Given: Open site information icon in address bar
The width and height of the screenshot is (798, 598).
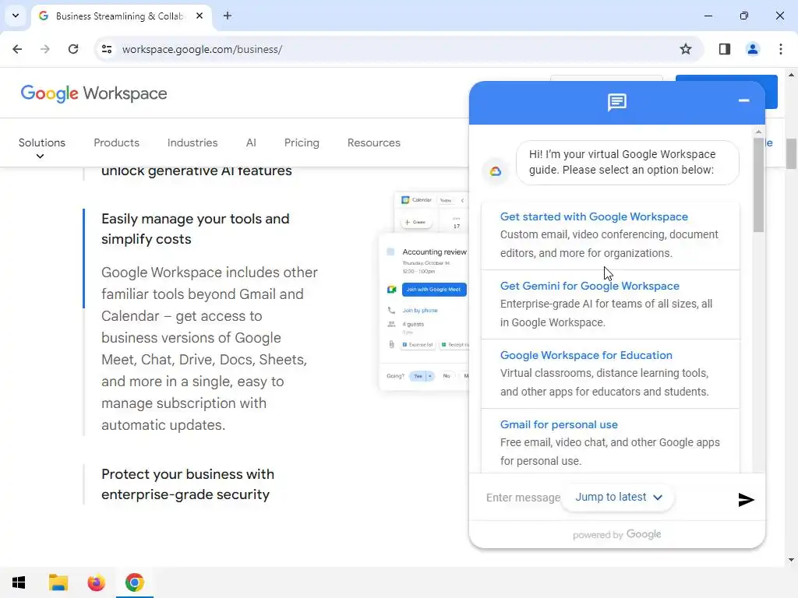Looking at the screenshot, I should click(106, 49).
